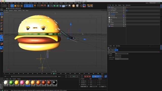Select the Rotate tool in the toolbar

point(18,6)
